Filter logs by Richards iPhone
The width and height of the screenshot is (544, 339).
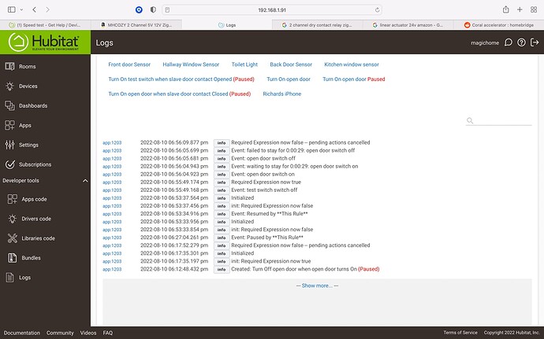click(x=281, y=94)
